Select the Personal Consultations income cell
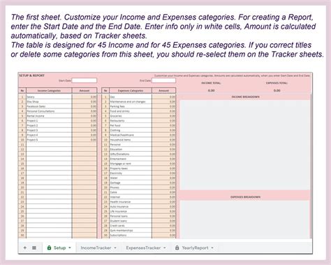 (x=49, y=111)
